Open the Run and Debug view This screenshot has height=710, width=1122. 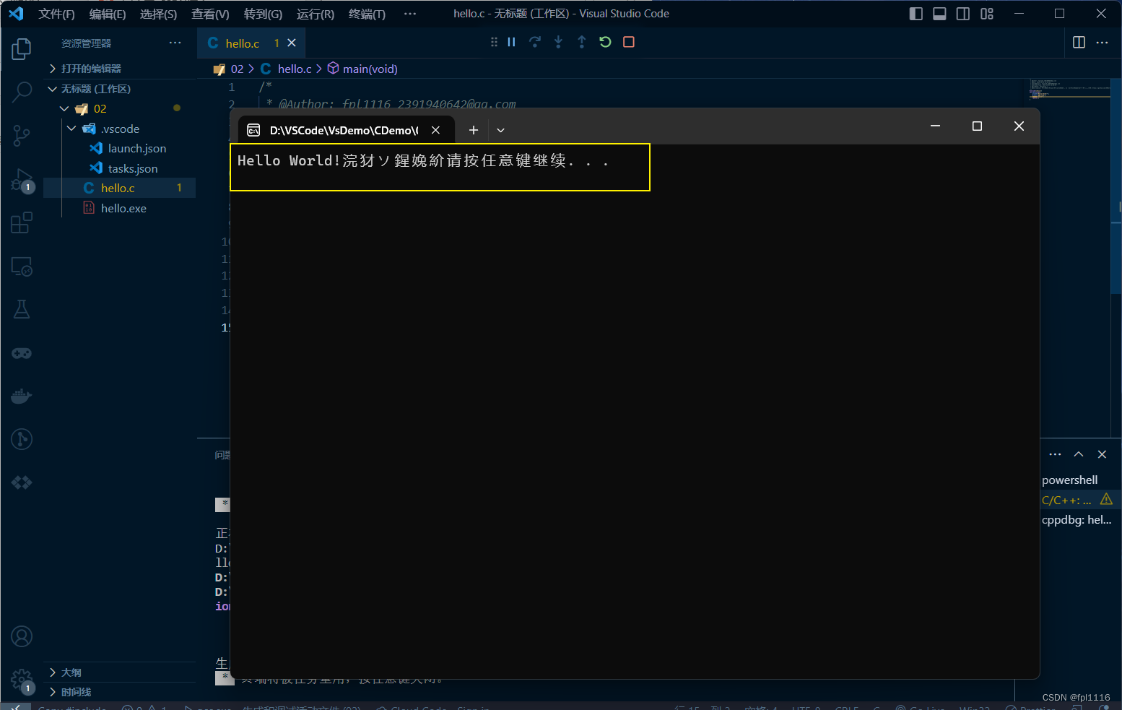tap(21, 179)
